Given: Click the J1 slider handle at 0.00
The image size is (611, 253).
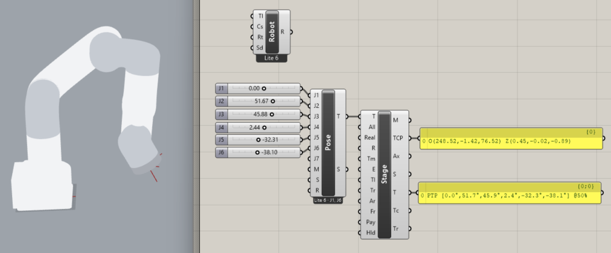Looking at the screenshot, I should 264,89.
